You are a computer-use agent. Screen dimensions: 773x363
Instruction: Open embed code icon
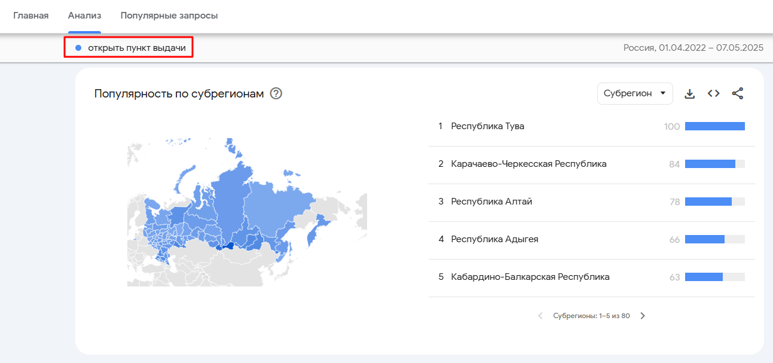coord(713,93)
